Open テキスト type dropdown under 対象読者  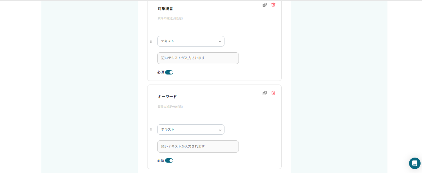point(191,41)
